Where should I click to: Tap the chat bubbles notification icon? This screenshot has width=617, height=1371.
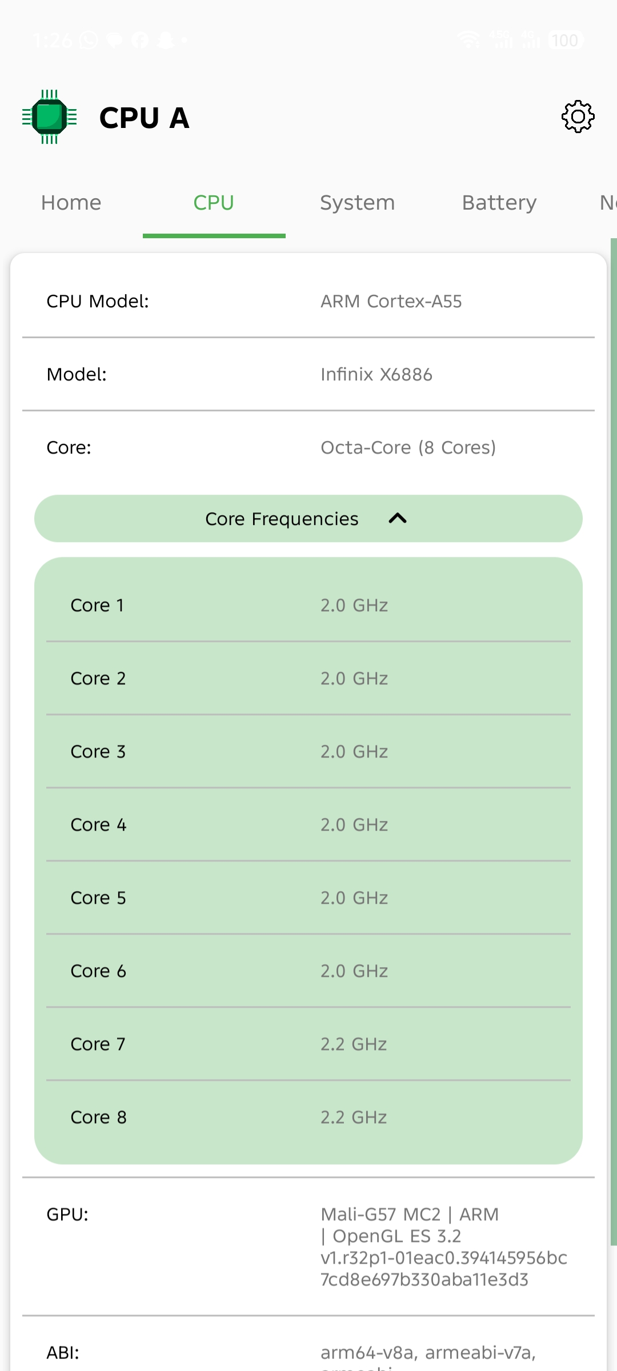pos(115,40)
